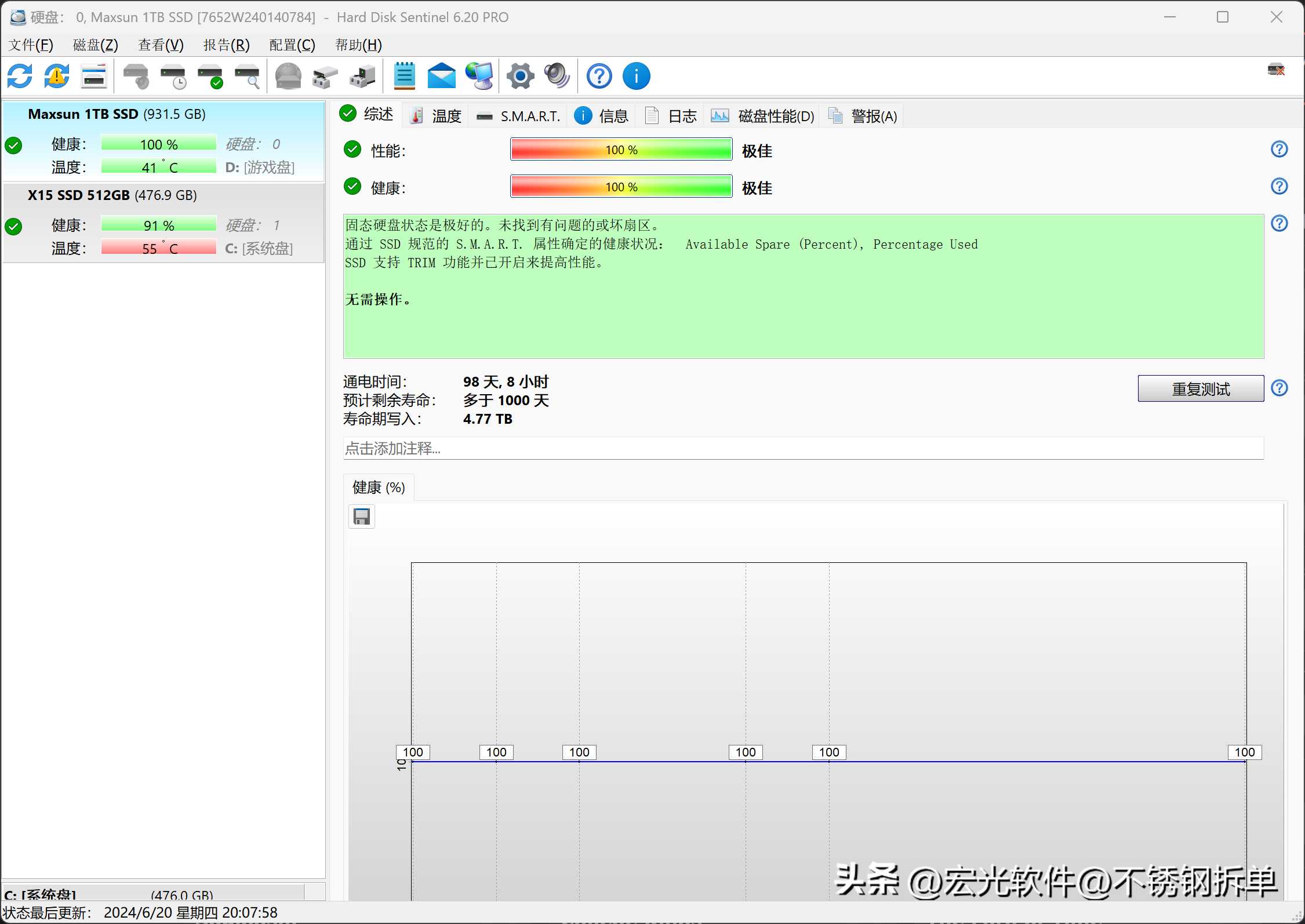
Task: Switch to the 信息 tab
Action: 601,116
